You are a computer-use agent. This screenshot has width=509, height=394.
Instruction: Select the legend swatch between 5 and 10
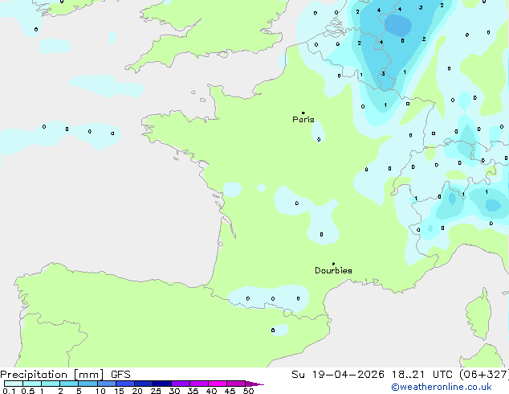click(88, 384)
